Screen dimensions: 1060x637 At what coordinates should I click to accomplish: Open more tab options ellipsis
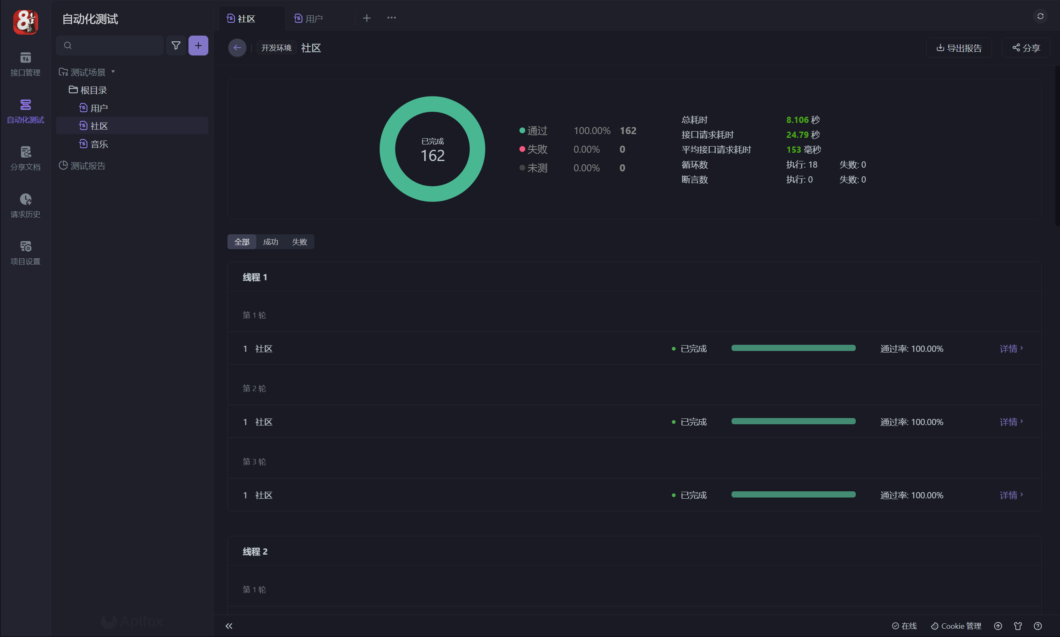[x=391, y=18]
